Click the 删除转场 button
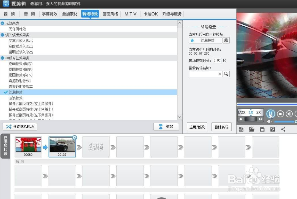Image resolution: width=297 pixels, height=199 pixels. pyautogui.click(x=222, y=127)
